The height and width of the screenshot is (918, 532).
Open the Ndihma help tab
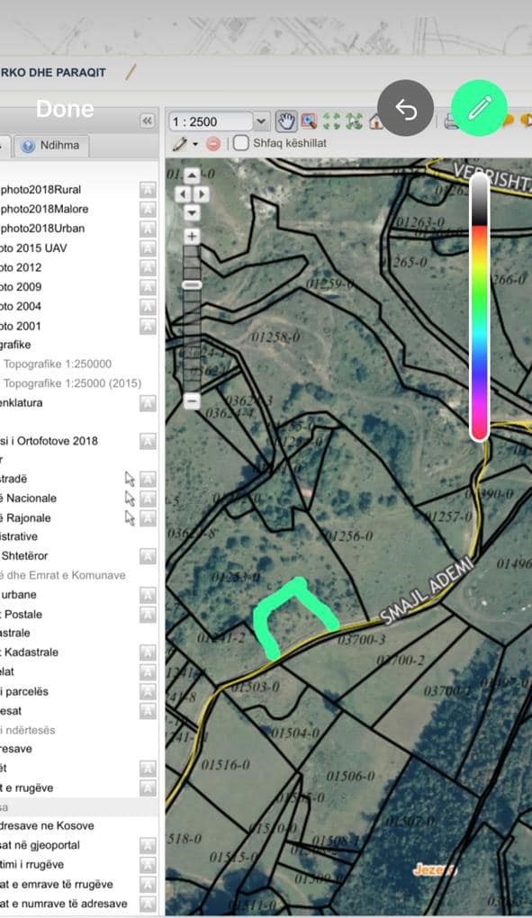coord(51,145)
